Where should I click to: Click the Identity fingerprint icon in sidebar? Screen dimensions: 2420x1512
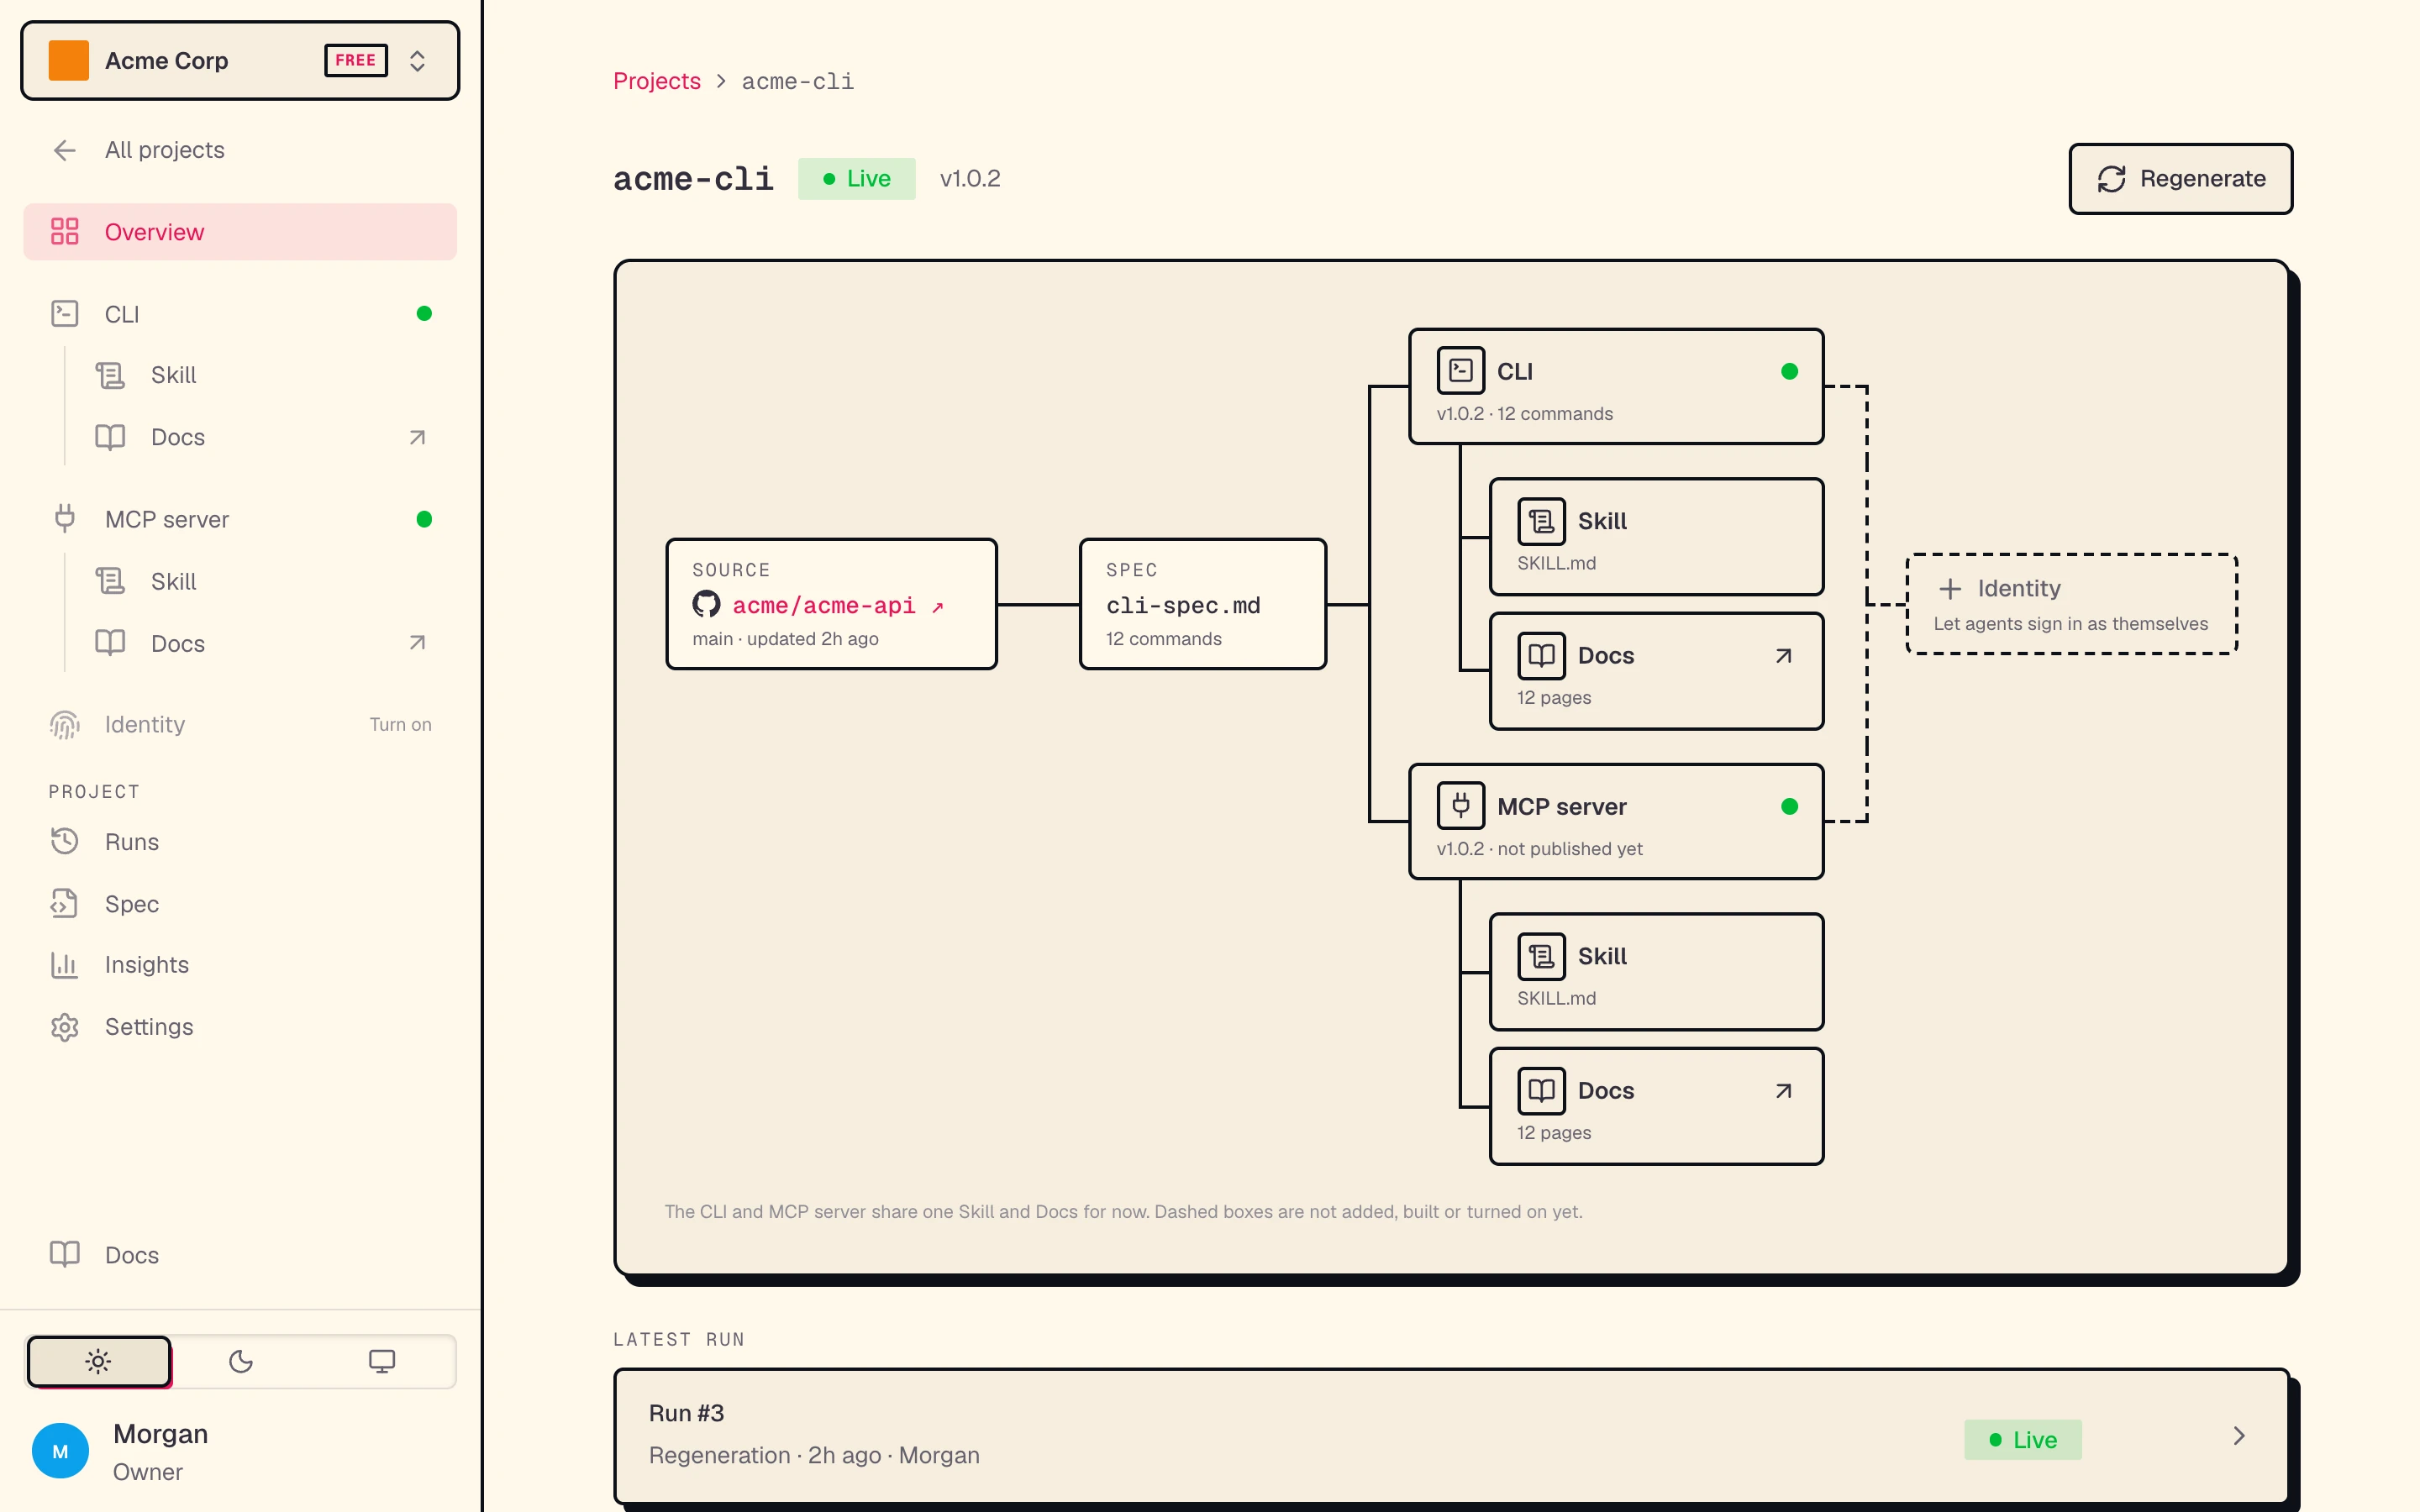pos(65,724)
